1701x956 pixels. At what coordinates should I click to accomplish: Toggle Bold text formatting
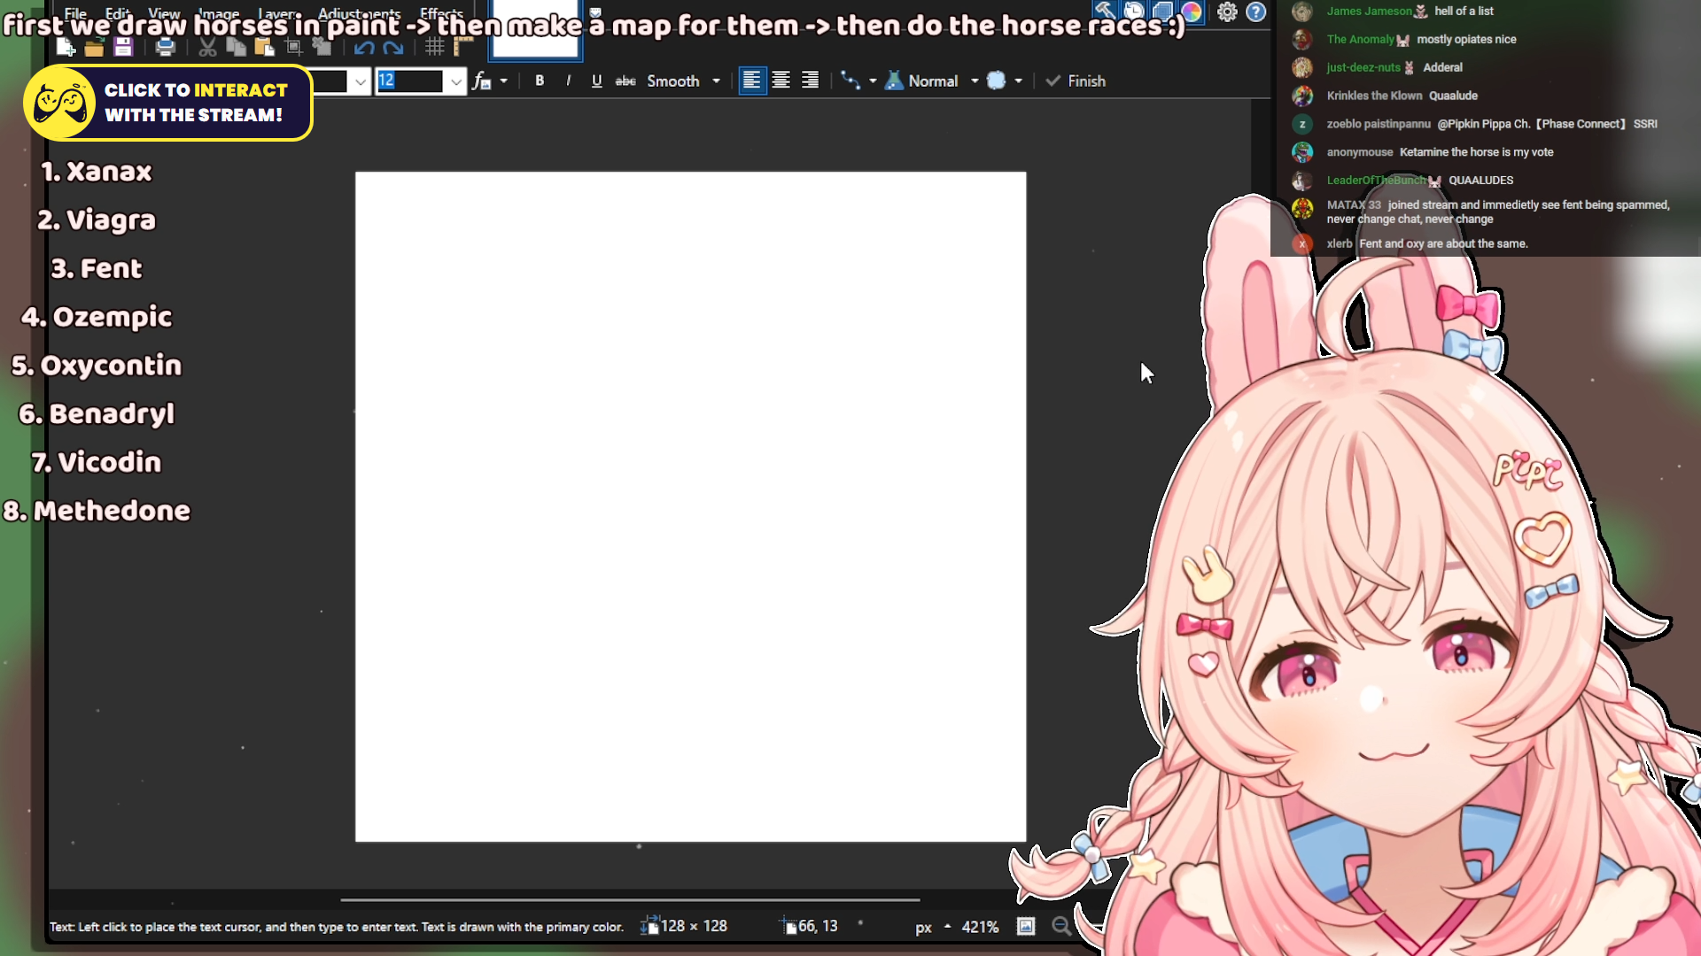point(540,81)
